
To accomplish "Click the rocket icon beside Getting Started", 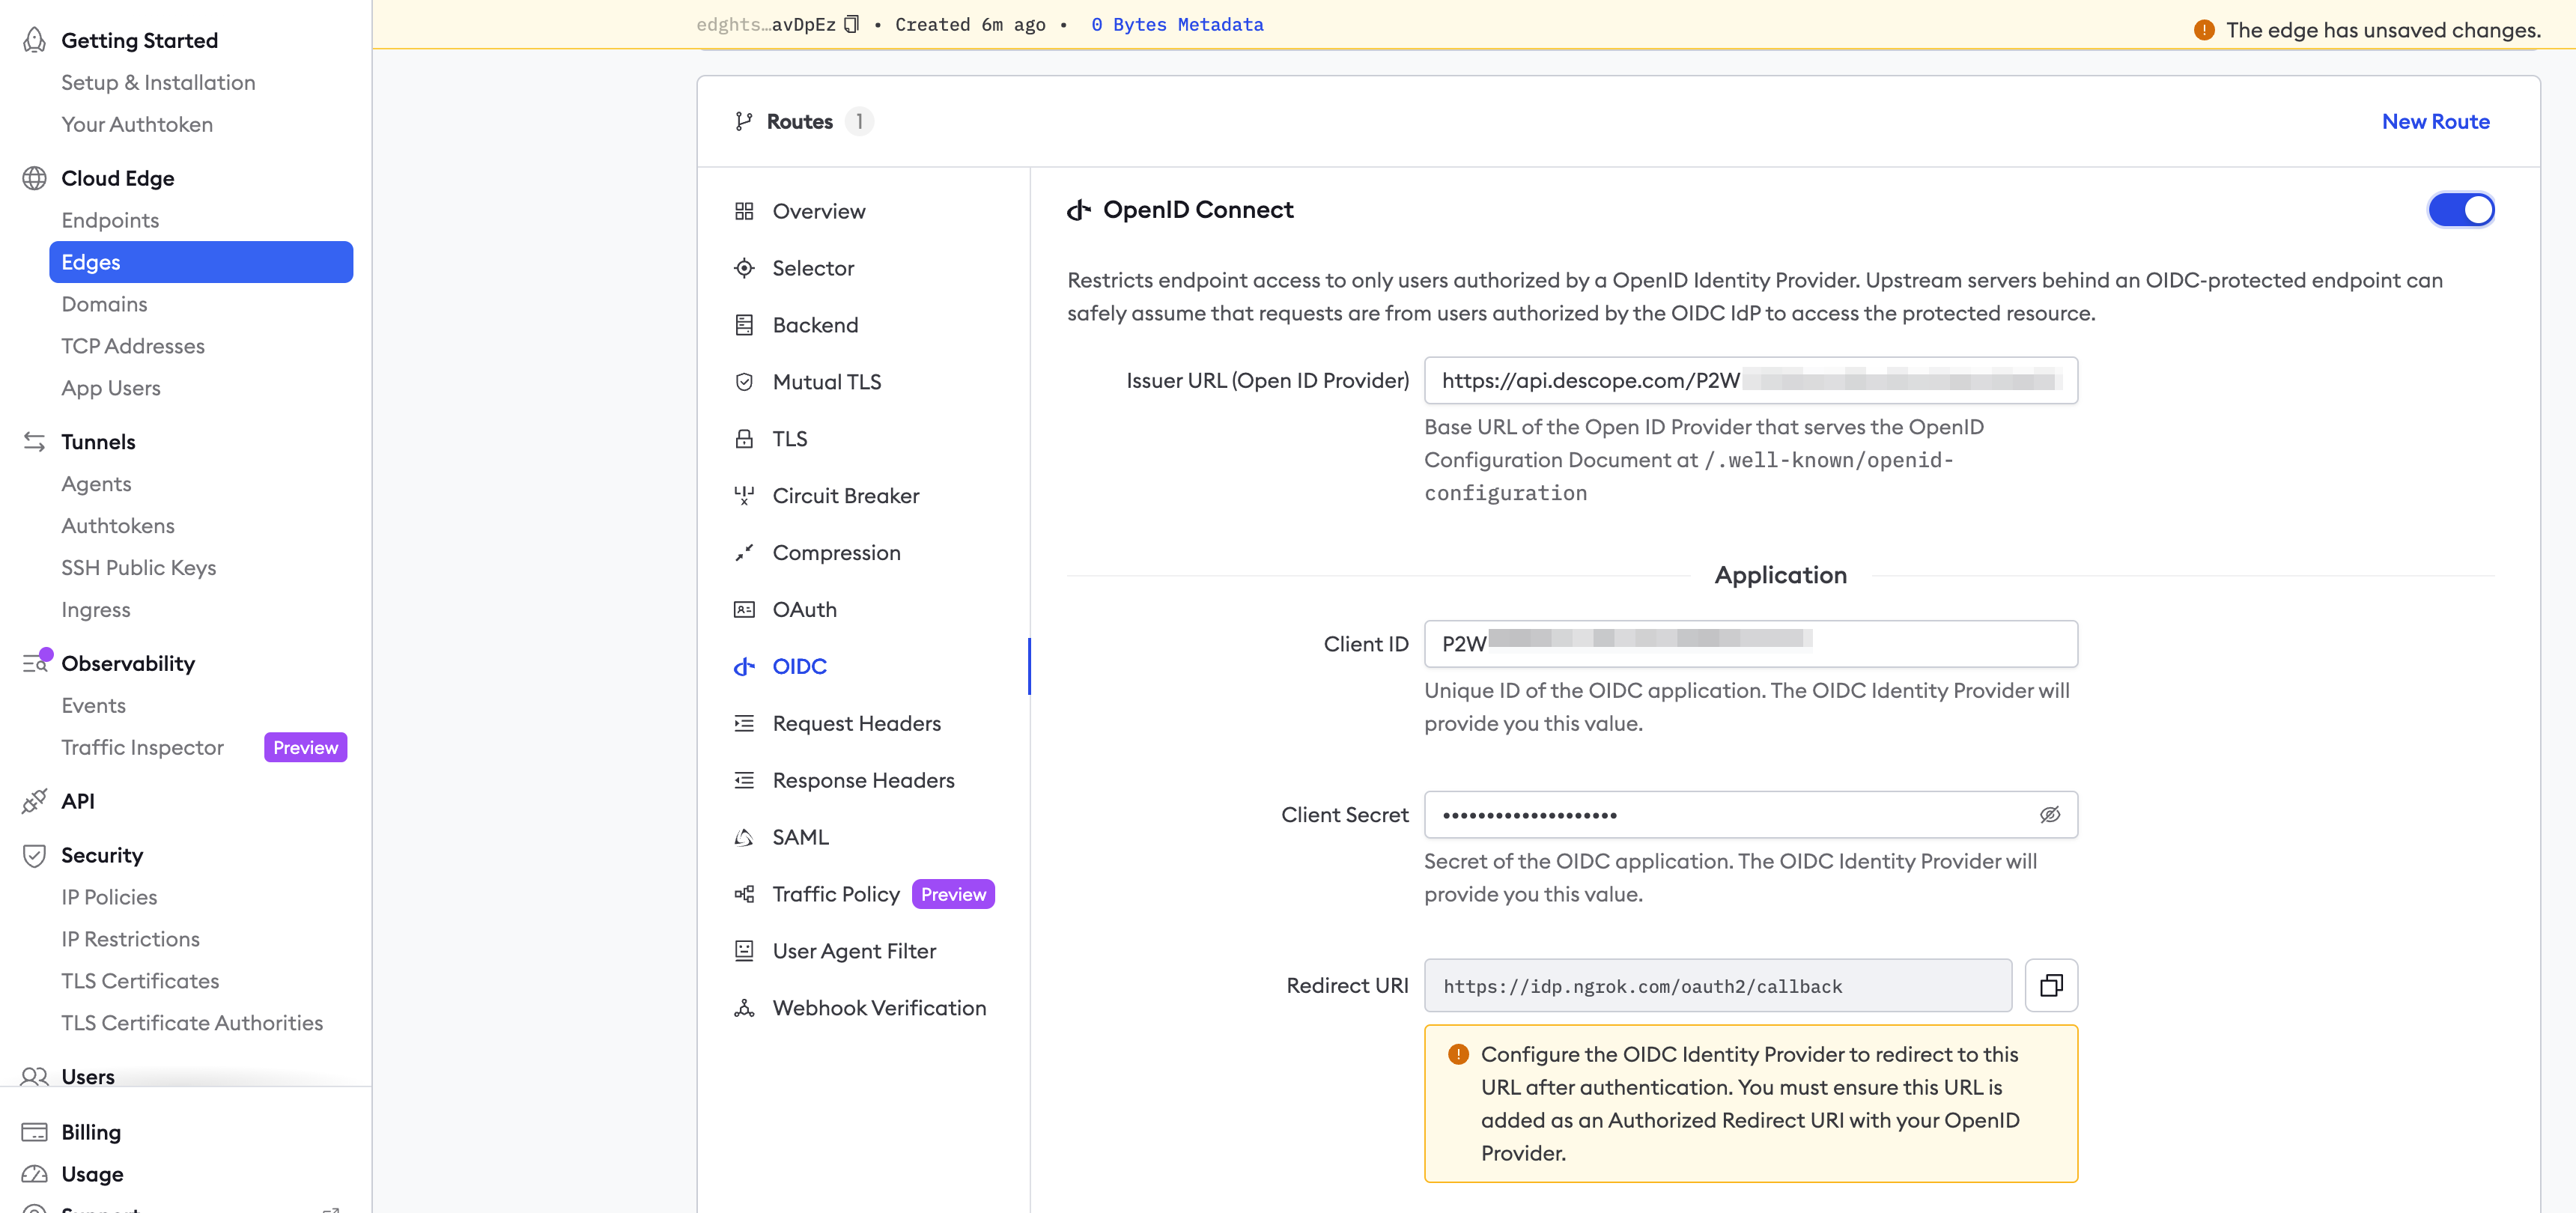I will (33, 38).
